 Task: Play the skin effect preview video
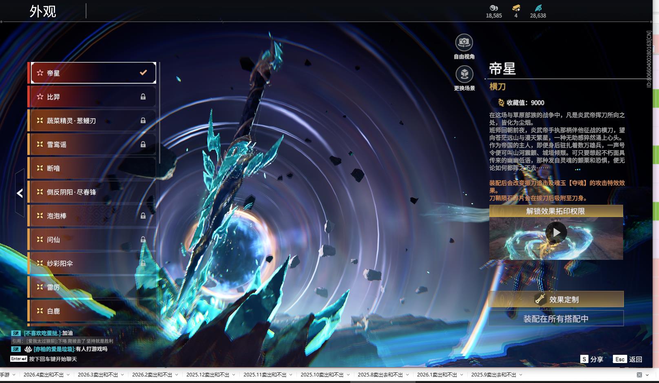pos(556,232)
